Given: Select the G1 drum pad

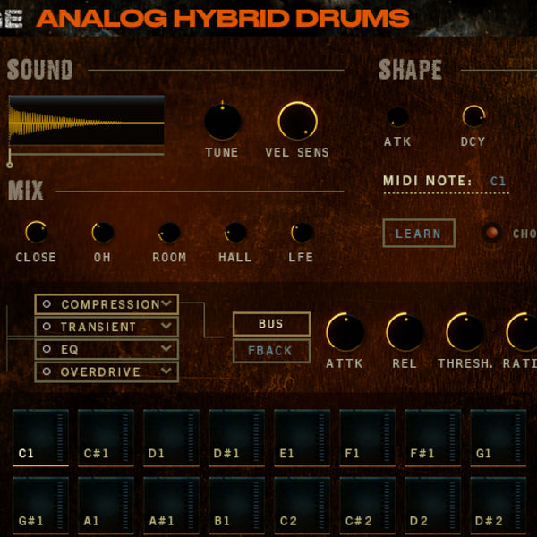Looking at the screenshot, I should [x=499, y=438].
